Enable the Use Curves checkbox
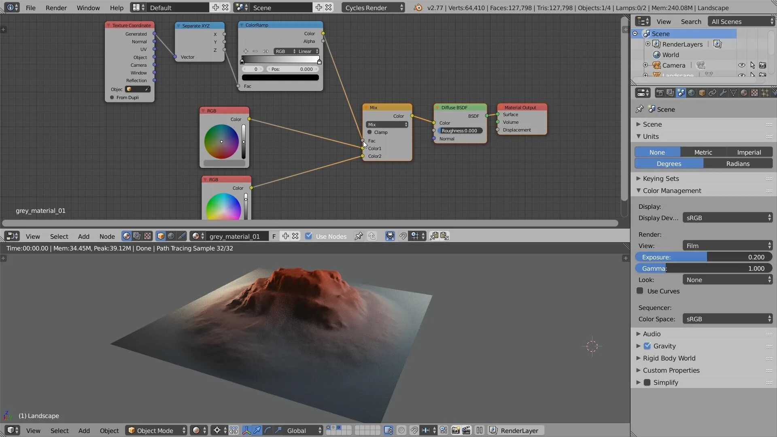This screenshot has height=437, width=777. coord(640,291)
